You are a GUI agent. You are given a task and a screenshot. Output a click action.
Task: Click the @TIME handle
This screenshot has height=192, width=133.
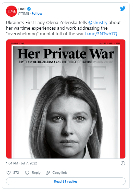23,14
